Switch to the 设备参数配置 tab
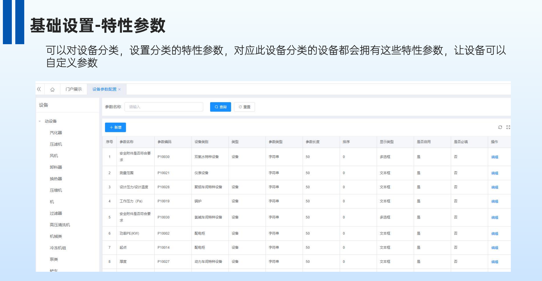The width and height of the screenshot is (542, 281). pos(104,89)
